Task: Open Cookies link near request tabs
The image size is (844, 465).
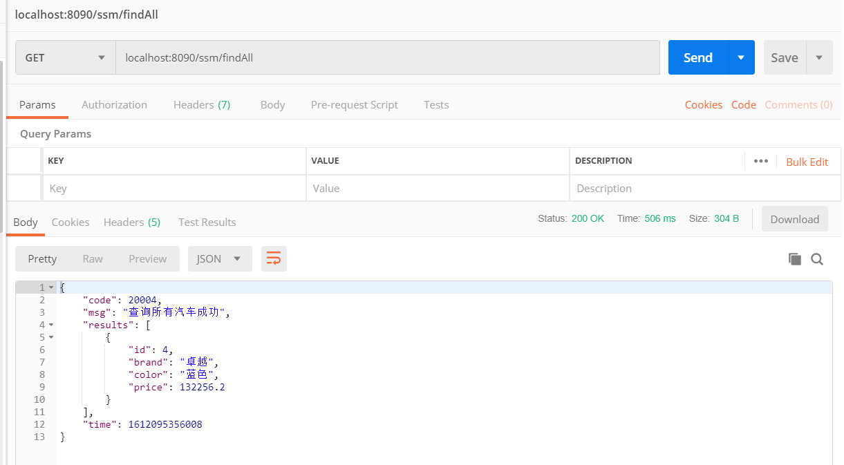Action: (x=704, y=104)
